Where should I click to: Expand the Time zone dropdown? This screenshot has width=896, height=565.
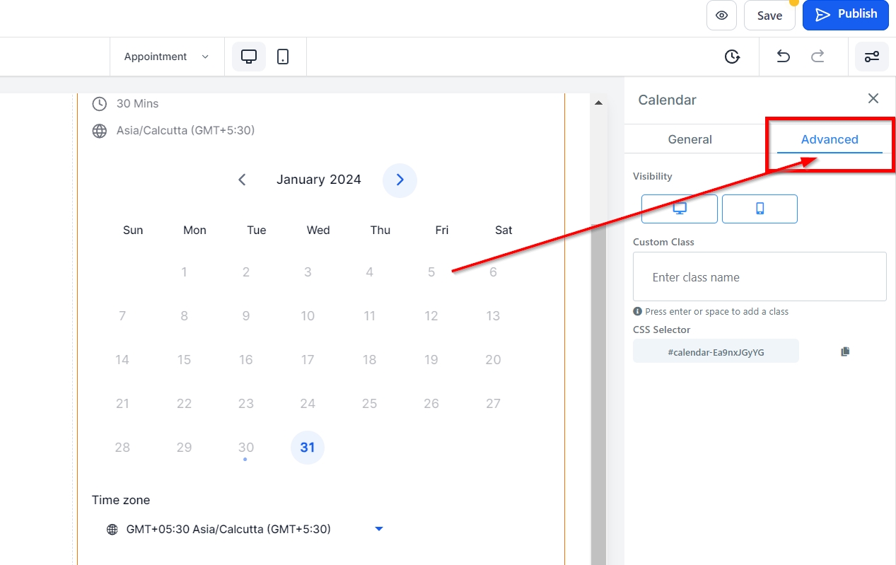[378, 529]
